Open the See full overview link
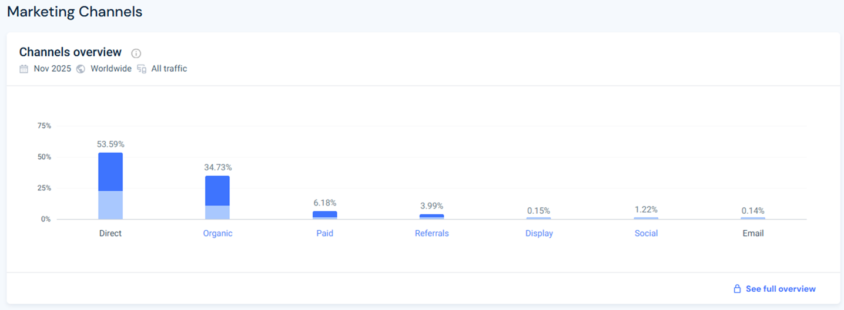844x310 pixels. pos(781,289)
